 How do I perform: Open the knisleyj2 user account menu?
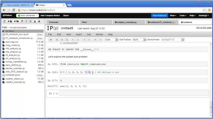pyautogui.click(x=204, y=16)
